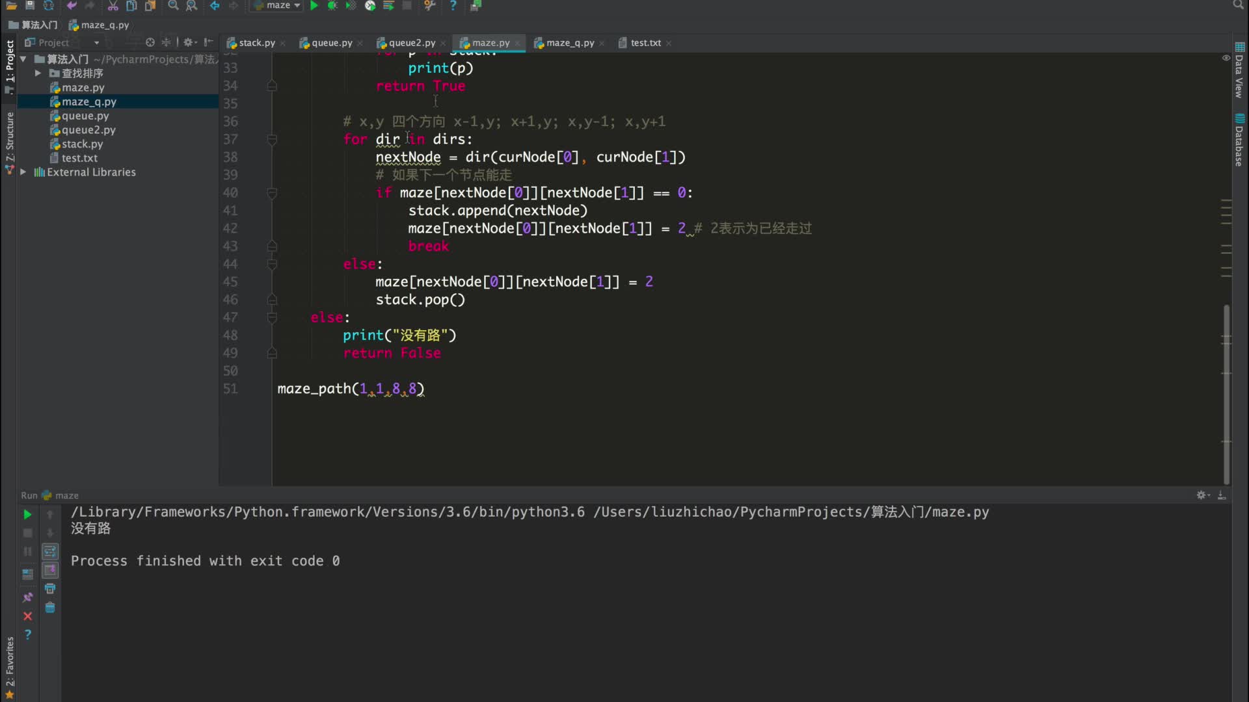Close Run tab with red X
Image resolution: width=1249 pixels, height=702 pixels.
click(27, 616)
